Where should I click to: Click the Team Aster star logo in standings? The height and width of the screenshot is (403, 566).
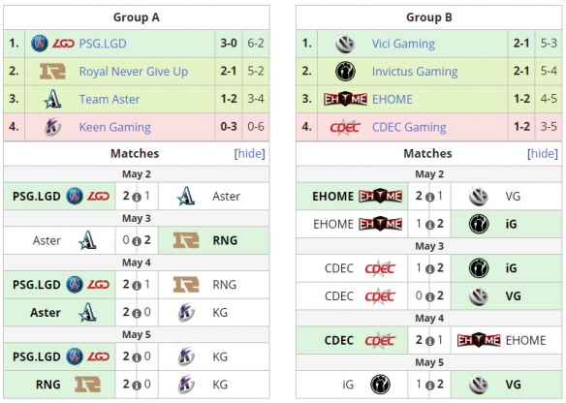click(52, 99)
